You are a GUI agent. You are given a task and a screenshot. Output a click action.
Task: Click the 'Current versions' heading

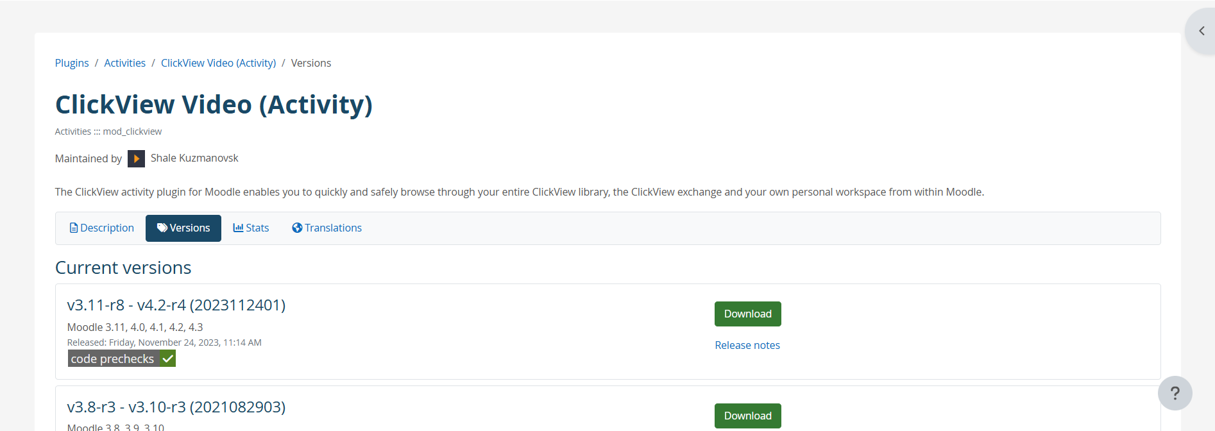[123, 267]
